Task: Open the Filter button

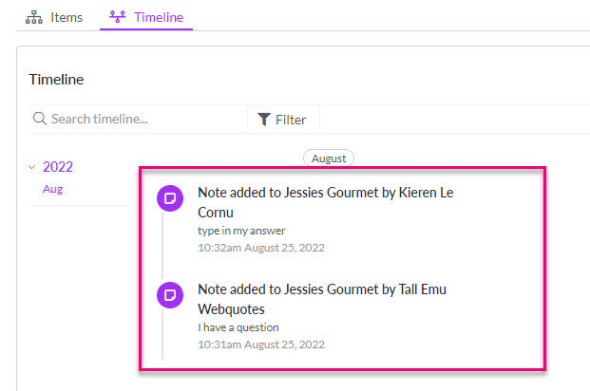Action: coord(282,120)
